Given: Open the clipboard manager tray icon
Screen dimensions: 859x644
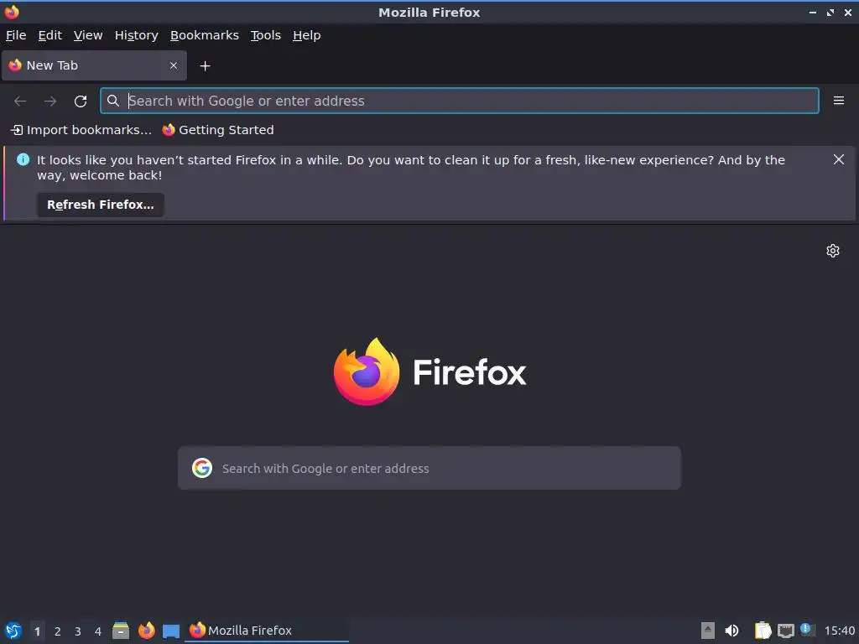Looking at the screenshot, I should click(x=763, y=631).
